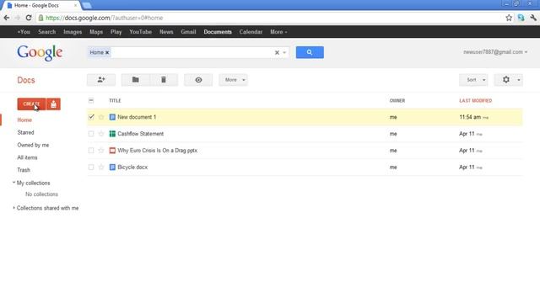This screenshot has height=303, width=540.
Task: Click the Preview eye toolbar icon
Action: tap(198, 80)
